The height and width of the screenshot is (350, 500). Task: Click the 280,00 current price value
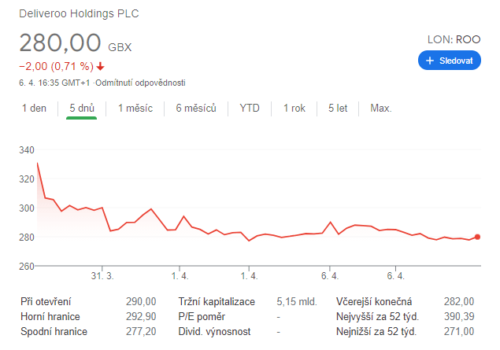tap(61, 42)
